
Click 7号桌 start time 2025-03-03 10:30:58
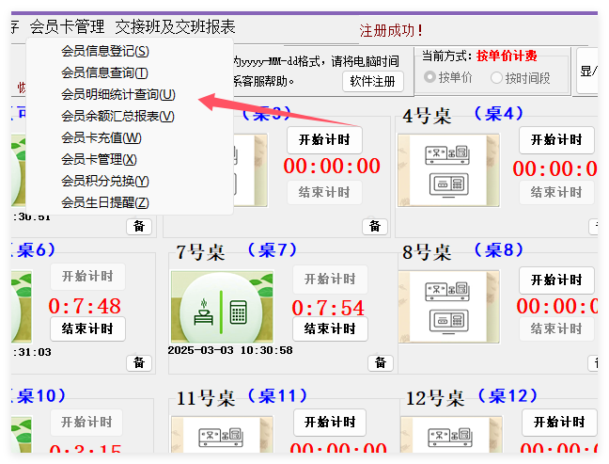[x=230, y=350]
